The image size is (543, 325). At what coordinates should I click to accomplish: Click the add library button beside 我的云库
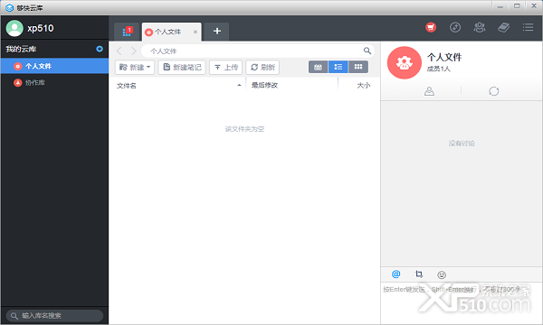point(100,49)
